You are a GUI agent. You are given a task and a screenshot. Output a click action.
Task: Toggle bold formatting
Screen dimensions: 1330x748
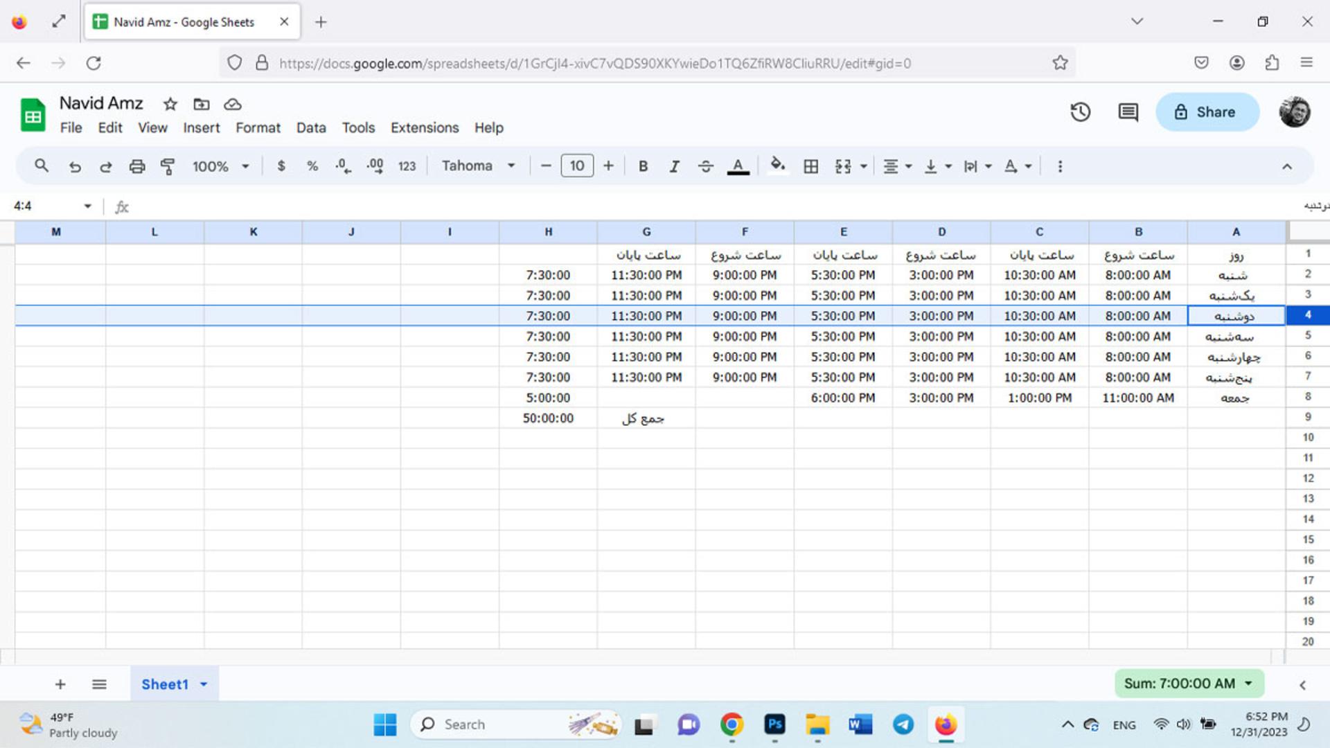click(x=643, y=166)
